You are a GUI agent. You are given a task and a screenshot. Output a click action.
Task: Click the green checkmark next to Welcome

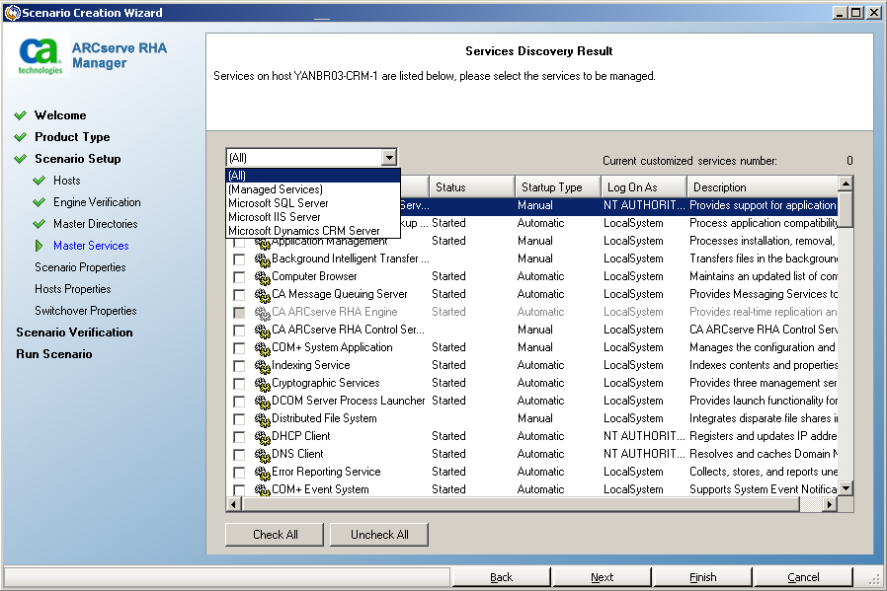coord(22,115)
